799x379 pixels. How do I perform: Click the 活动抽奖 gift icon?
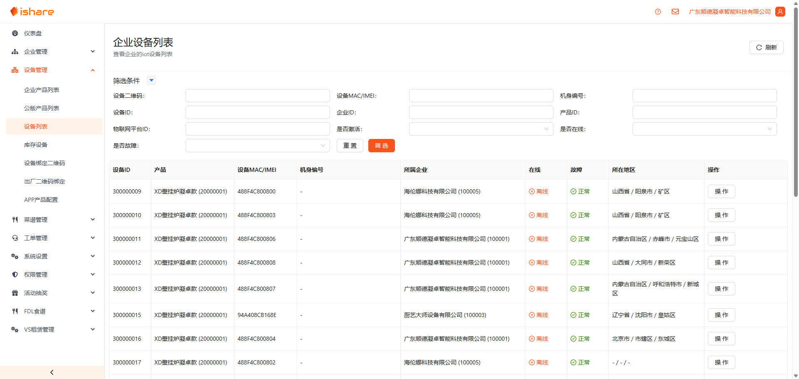[x=15, y=293]
